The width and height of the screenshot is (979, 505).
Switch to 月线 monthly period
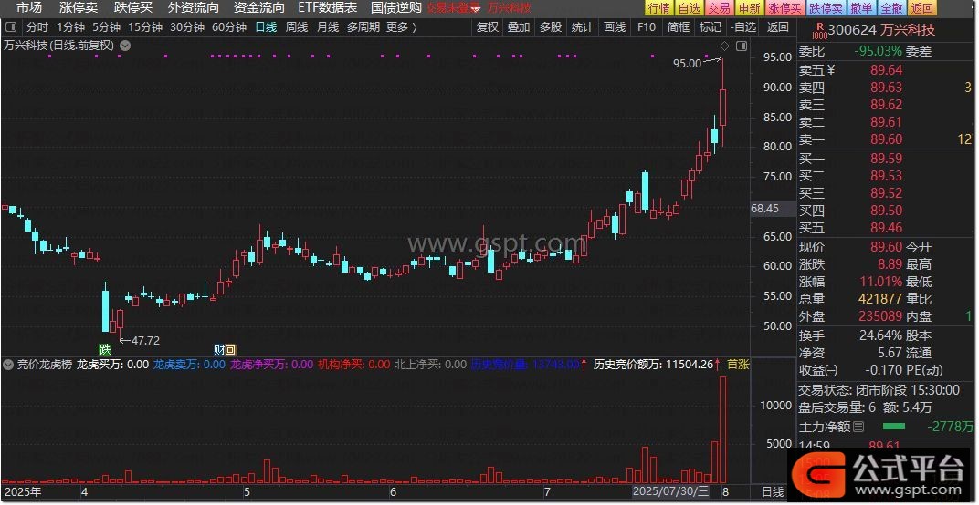[327, 27]
